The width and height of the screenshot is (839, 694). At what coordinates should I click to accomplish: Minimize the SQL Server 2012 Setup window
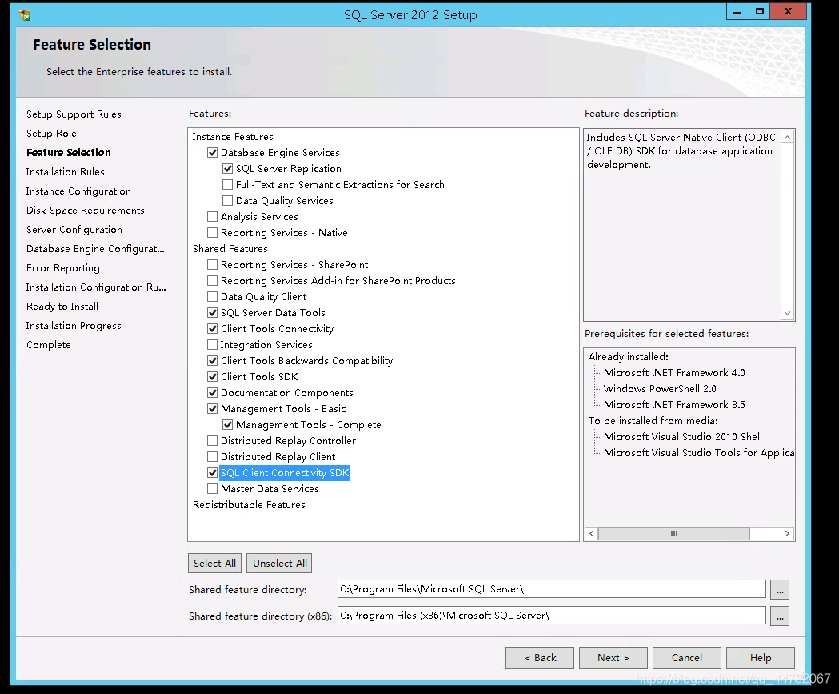point(737,12)
